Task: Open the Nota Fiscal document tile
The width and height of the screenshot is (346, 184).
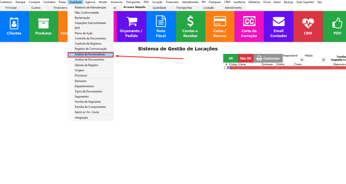Action: [161, 26]
